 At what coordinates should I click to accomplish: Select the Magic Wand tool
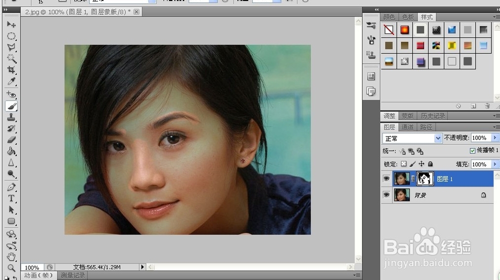point(11,58)
